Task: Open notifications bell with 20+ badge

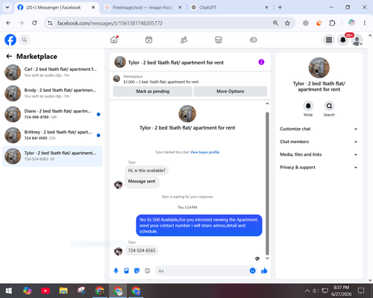Action: pyautogui.click(x=343, y=39)
